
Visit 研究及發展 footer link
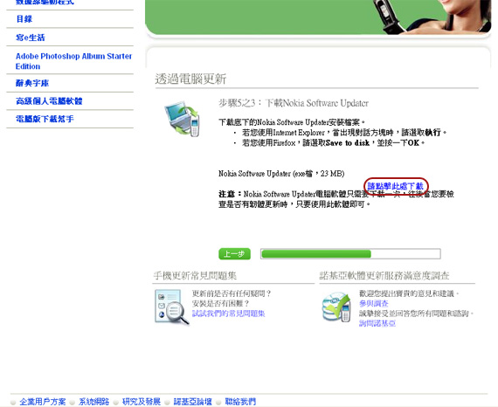coord(142,402)
